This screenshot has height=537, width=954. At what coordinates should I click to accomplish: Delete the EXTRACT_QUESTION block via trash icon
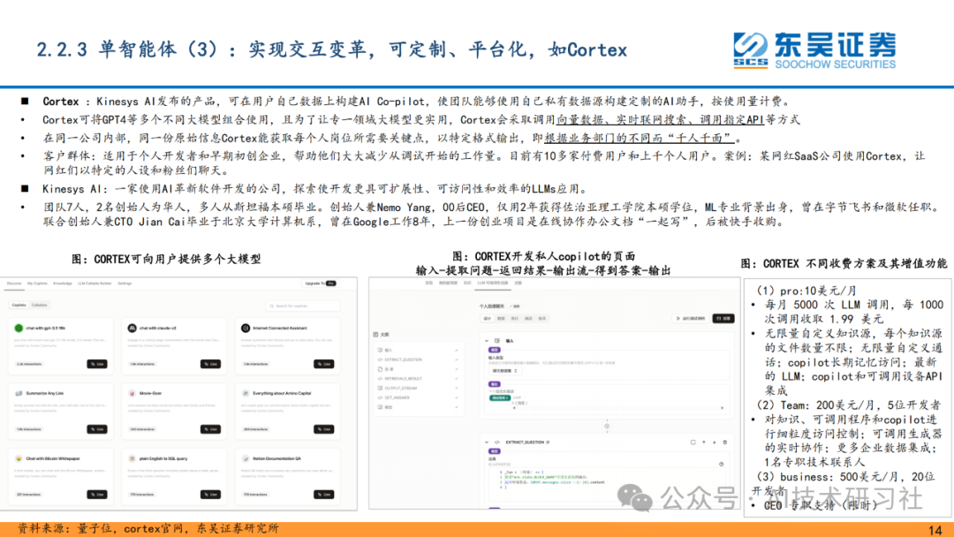coord(725,442)
